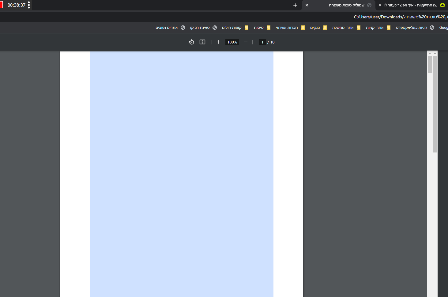Click the 00:38:37 recording timer

[17, 5]
